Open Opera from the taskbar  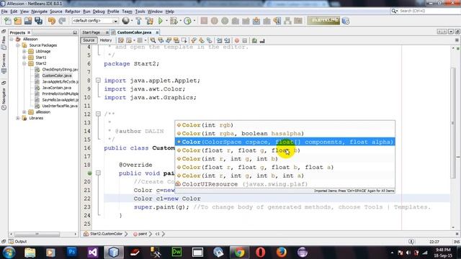coord(261,252)
